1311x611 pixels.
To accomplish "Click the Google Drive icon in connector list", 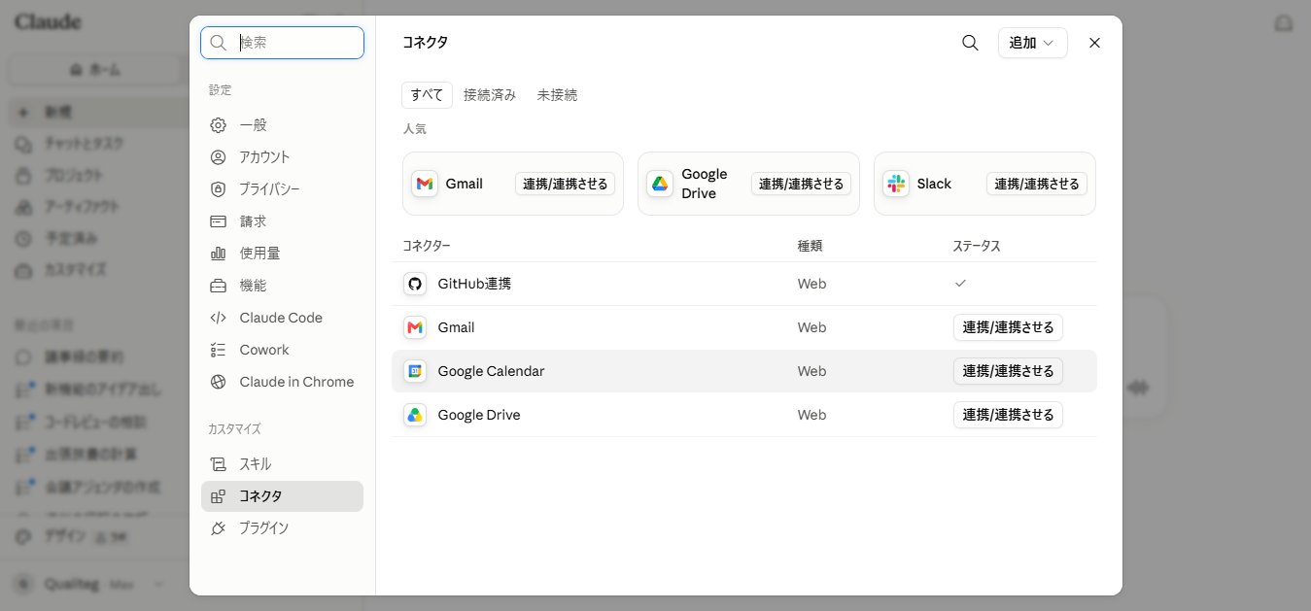I will (x=415, y=415).
